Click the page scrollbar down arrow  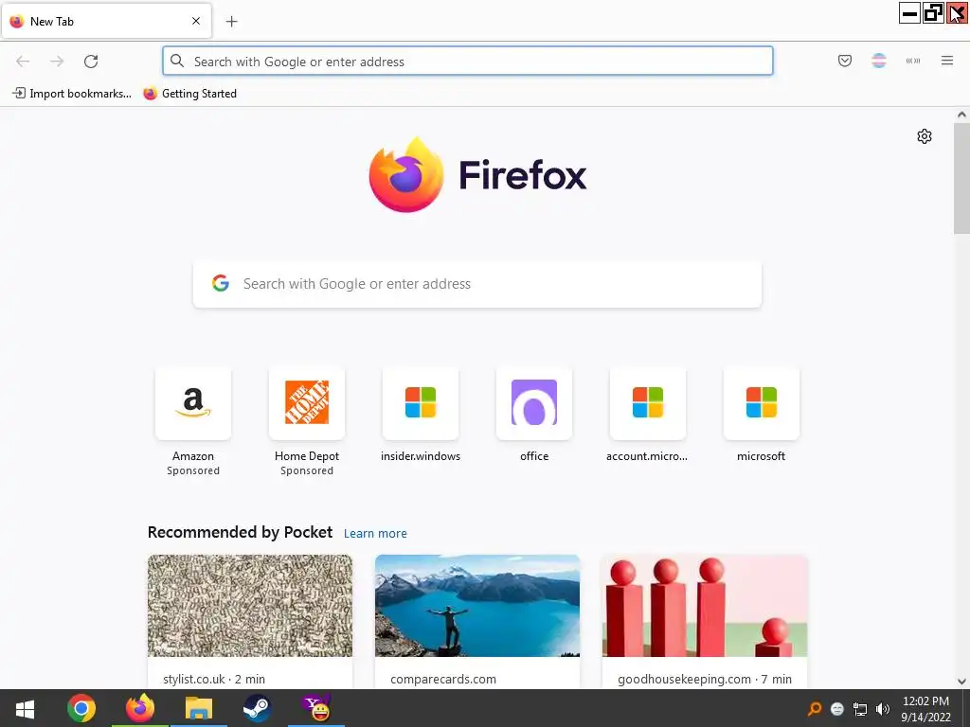pyautogui.click(x=961, y=682)
